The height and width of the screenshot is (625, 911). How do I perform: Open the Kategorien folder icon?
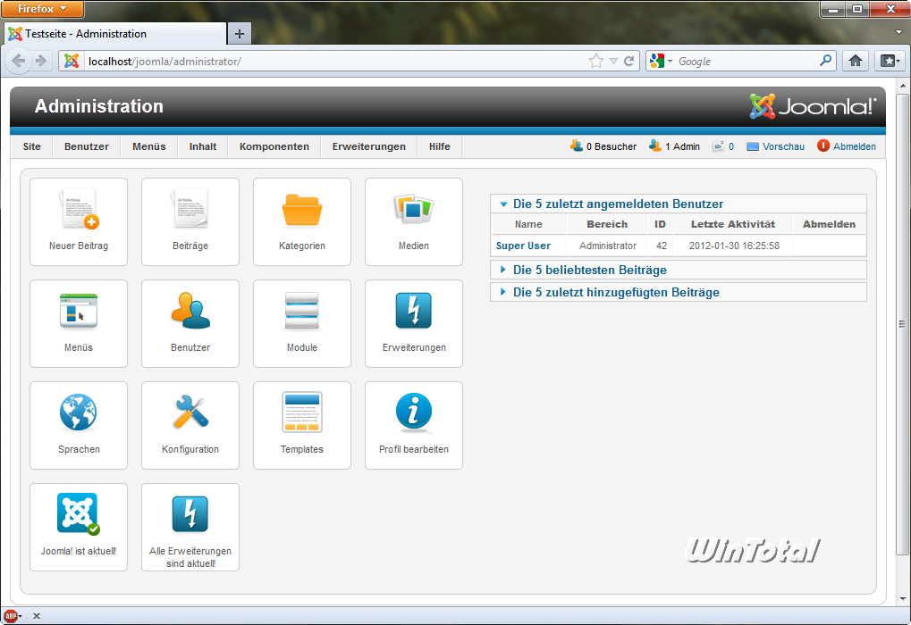coord(302,221)
